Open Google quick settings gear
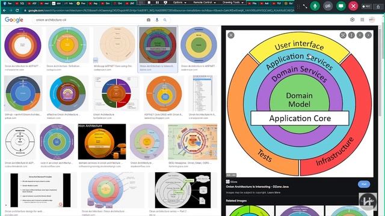Screen dimensions: 385x216 coord(353,20)
